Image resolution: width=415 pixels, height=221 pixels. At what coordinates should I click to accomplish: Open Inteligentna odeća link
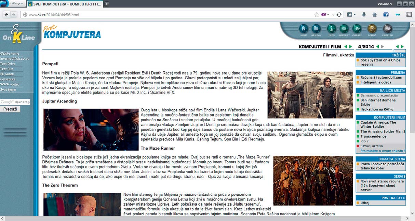pos(376,82)
